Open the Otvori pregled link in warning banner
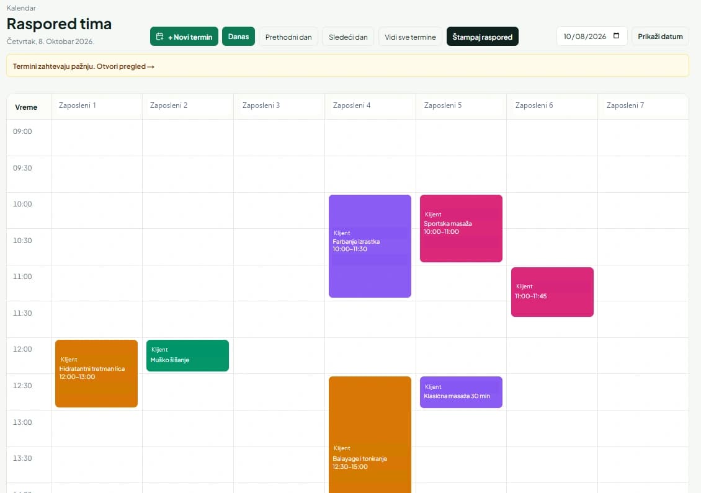 pyautogui.click(x=125, y=66)
